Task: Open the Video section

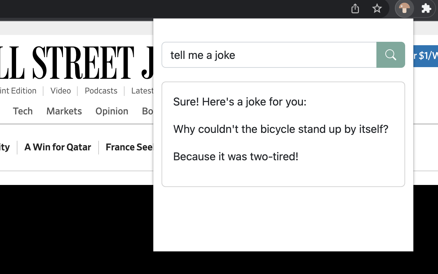Action: [61, 90]
